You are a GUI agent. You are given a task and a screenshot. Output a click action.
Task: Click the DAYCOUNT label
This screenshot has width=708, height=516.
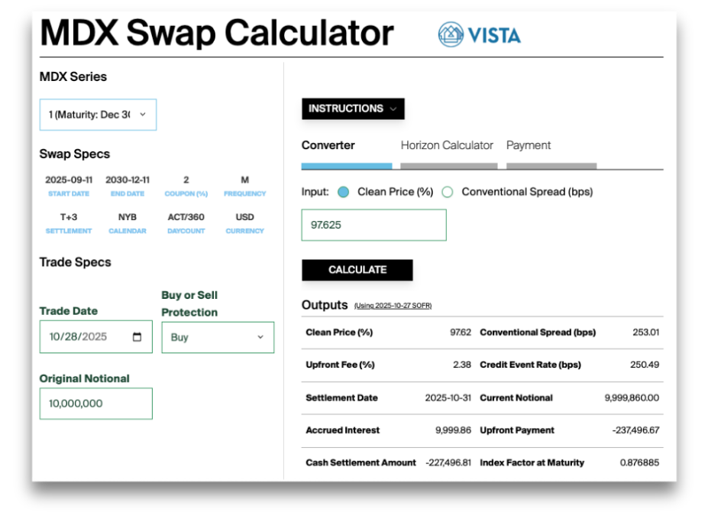click(186, 231)
